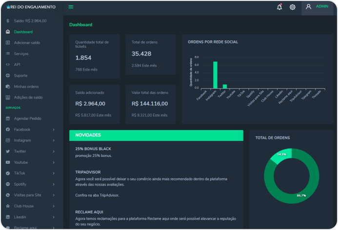
Task: Click the Rei do Engajamento logo
Action: click(x=32, y=7)
